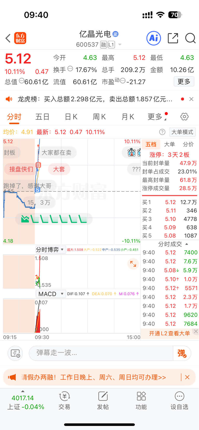Viewport: 199px width, 430px height.
Task: Tap the info icon beside 换手
Action: pos(70,69)
